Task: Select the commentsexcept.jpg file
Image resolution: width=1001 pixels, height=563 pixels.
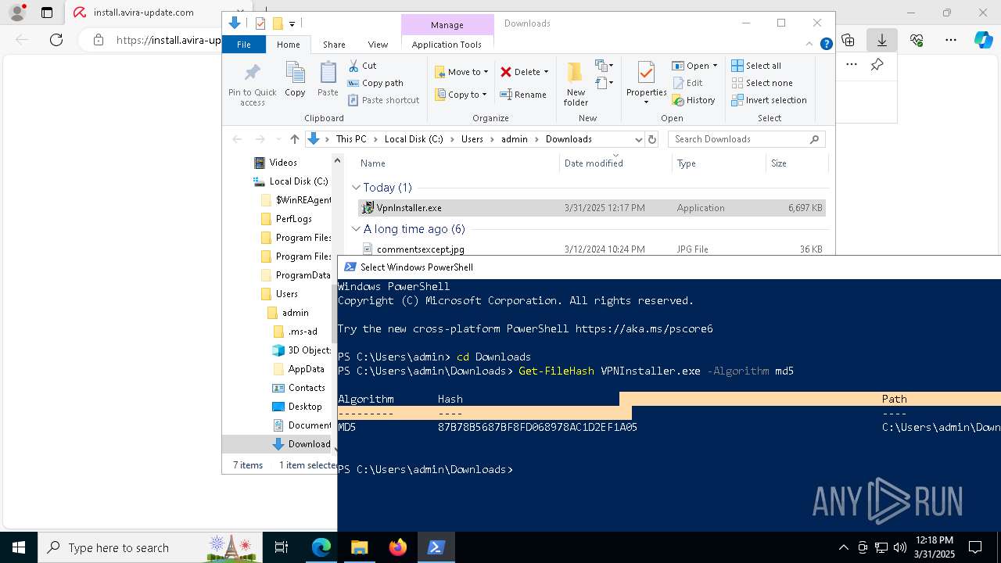Action: (x=591, y=249)
